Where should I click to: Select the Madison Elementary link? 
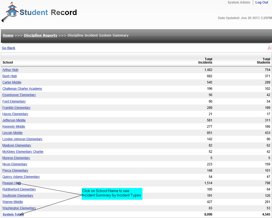point(17,145)
